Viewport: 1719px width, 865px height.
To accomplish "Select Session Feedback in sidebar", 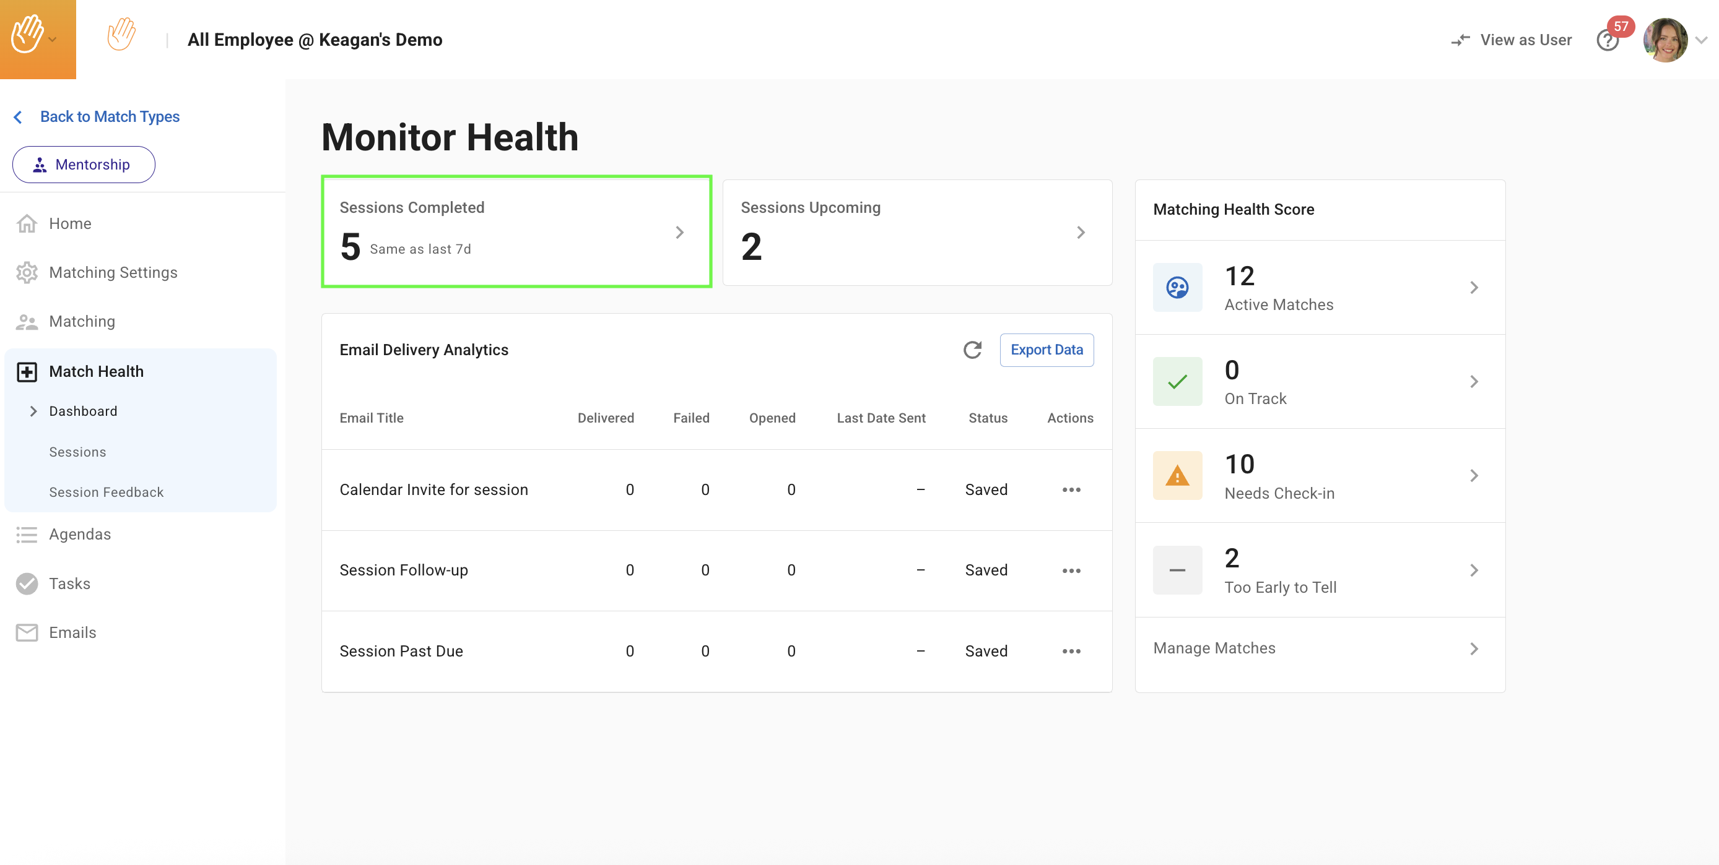I will click(x=106, y=491).
